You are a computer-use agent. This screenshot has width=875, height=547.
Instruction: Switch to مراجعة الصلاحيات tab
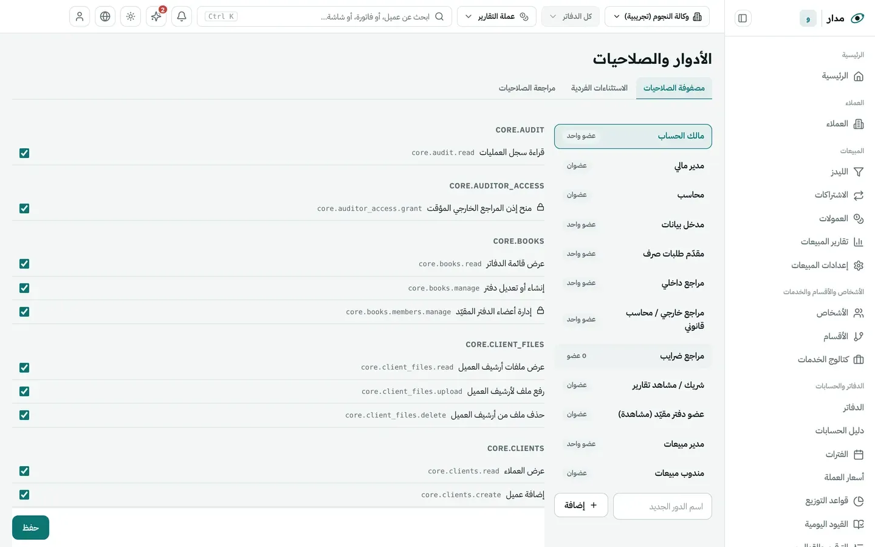coord(527,88)
